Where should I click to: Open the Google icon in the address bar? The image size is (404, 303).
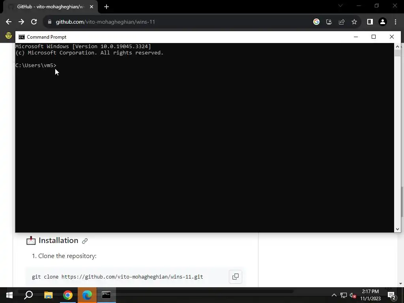pos(316,22)
